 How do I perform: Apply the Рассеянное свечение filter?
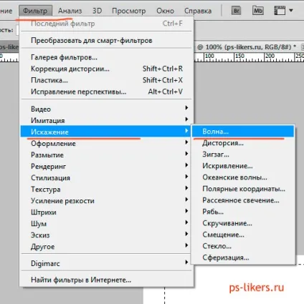(243, 200)
